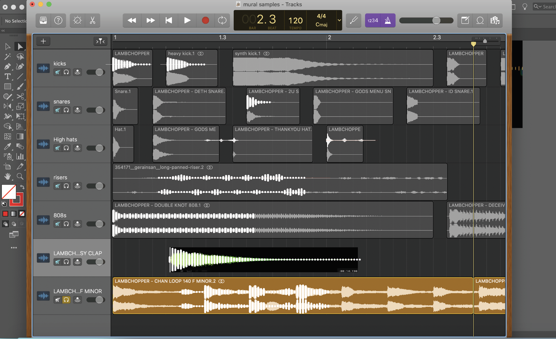Image resolution: width=556 pixels, height=339 pixels.
Task: Click the kicks track audio icon
Action: pyautogui.click(x=43, y=68)
